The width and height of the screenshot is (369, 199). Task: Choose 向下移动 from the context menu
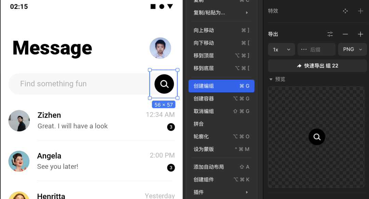[x=221, y=43]
